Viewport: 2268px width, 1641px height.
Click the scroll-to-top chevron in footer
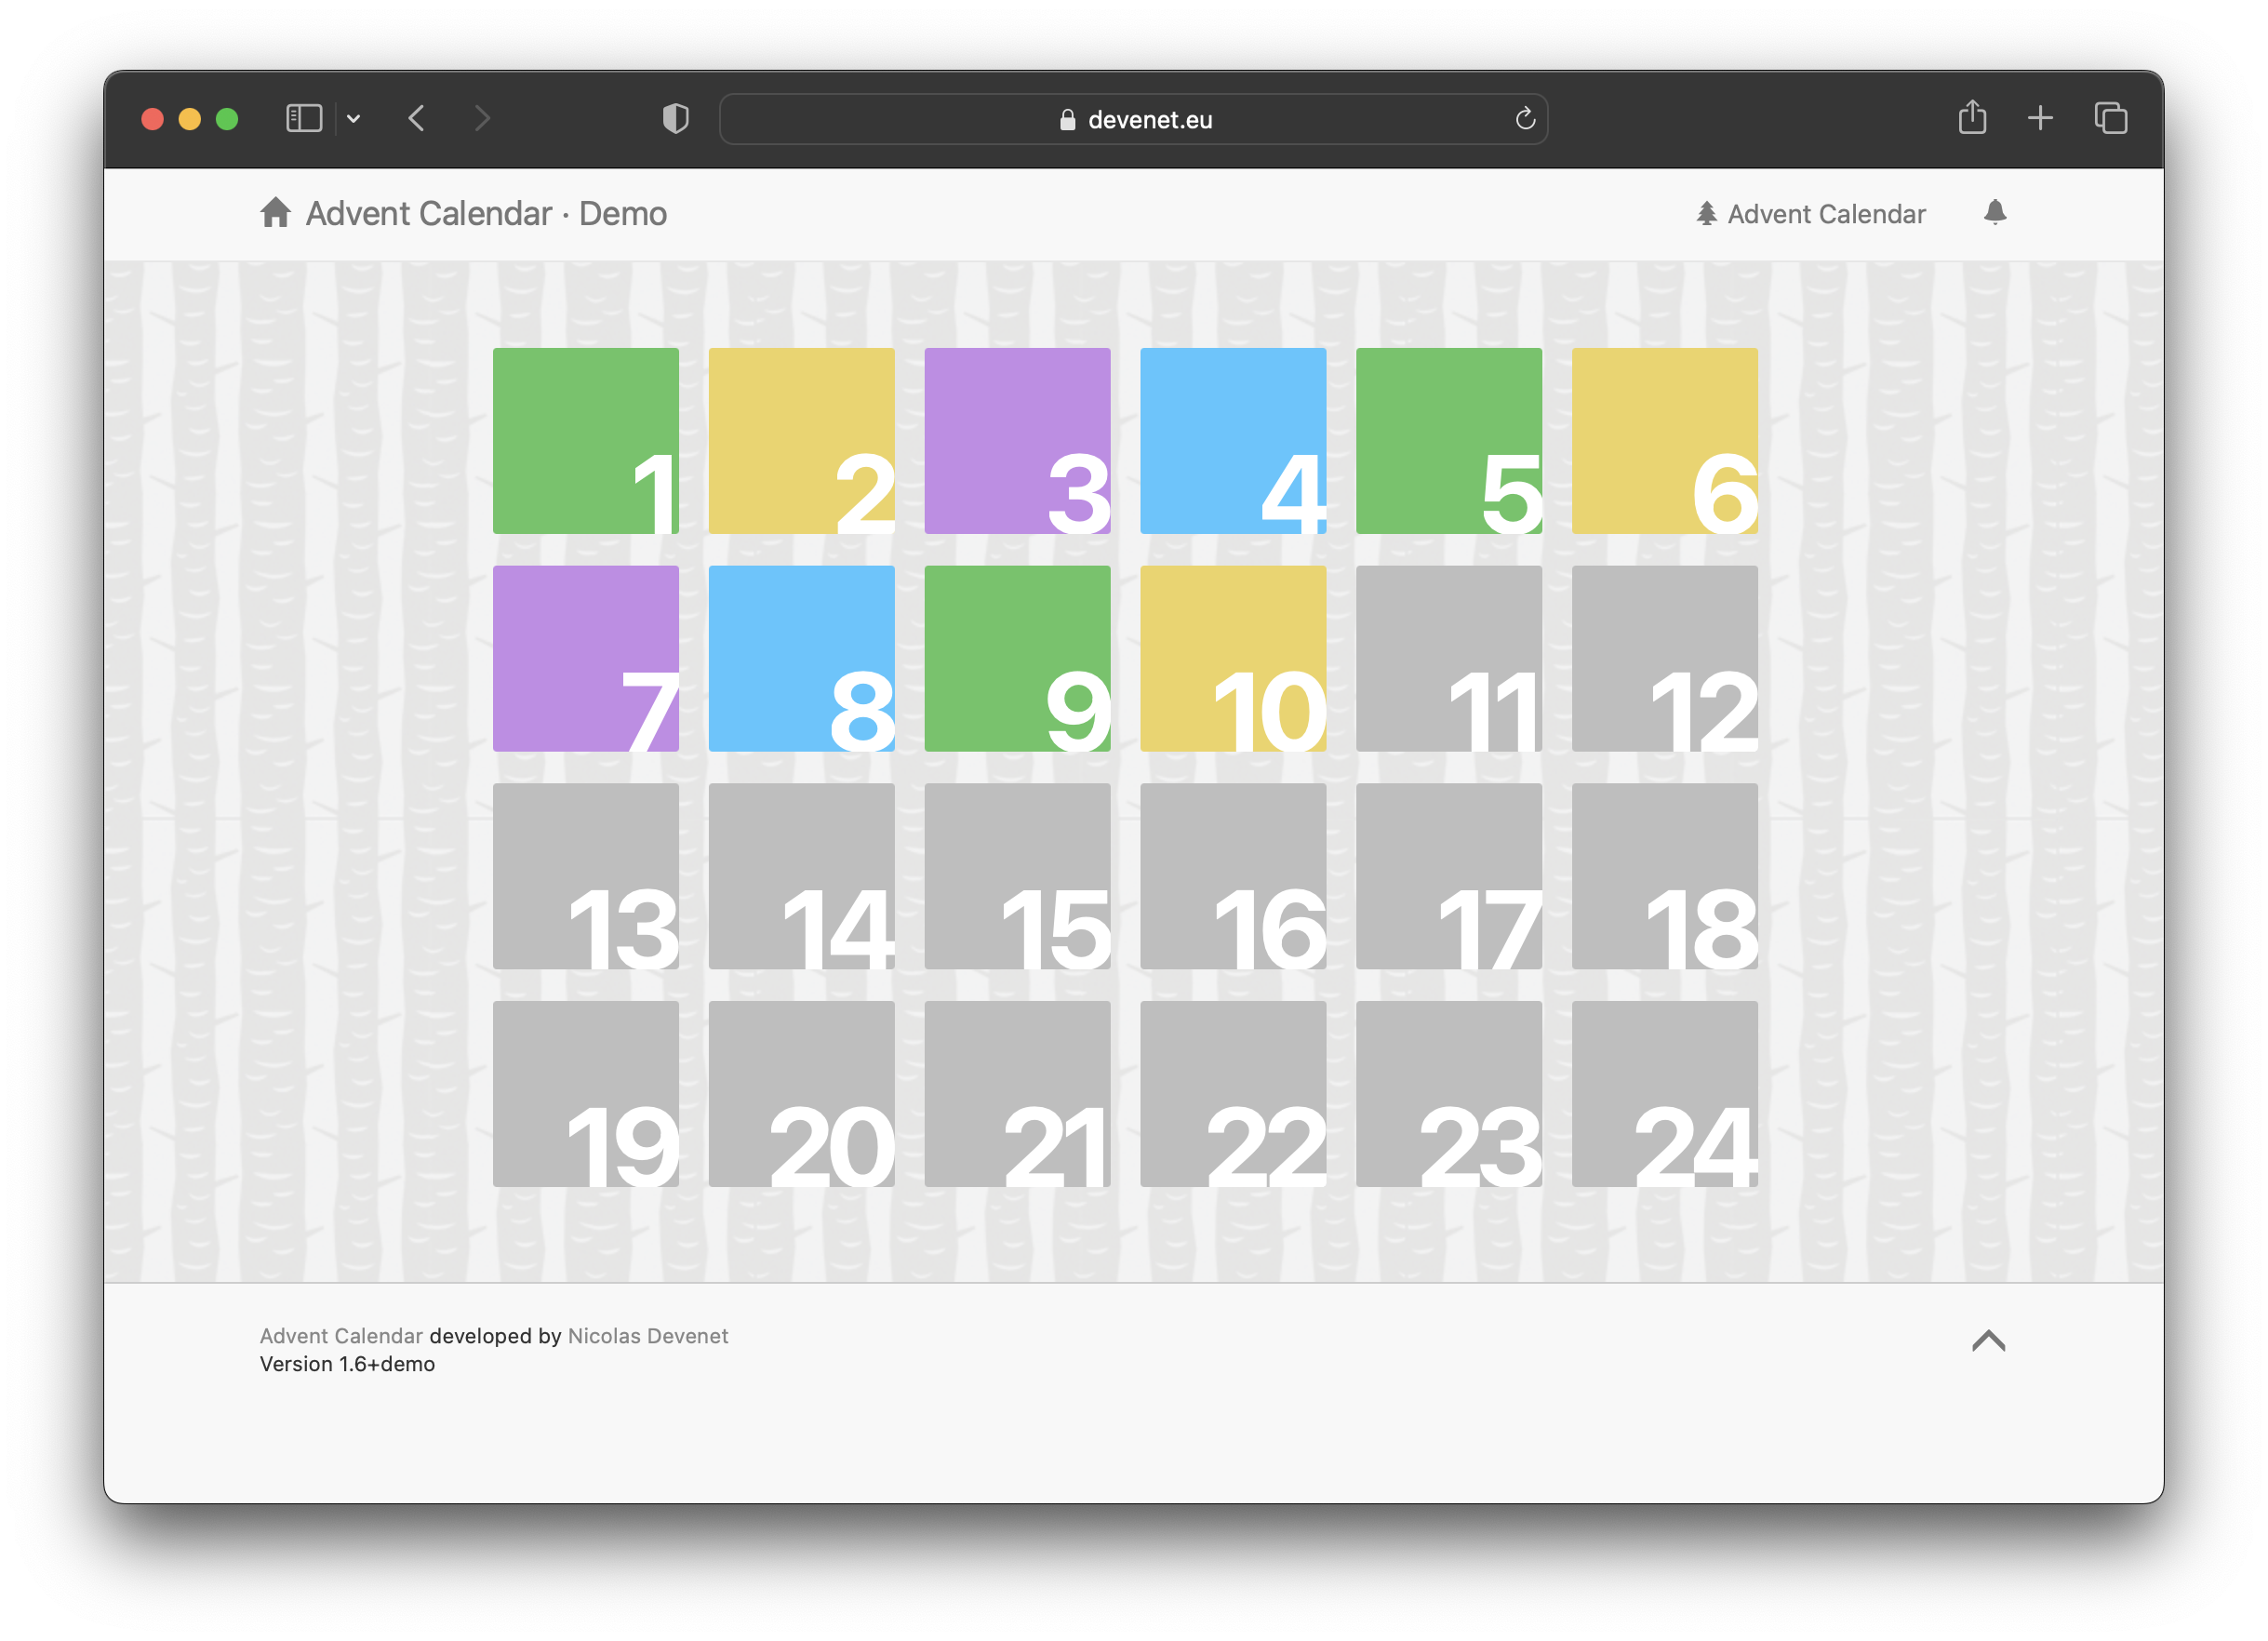[x=1988, y=1341]
